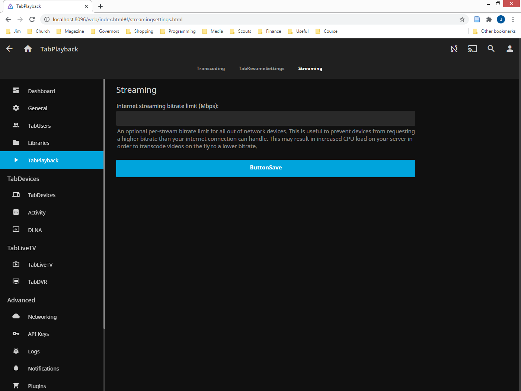Select the TabDVR icon in the sidebar
Screen dimensions: 521x391
tap(16, 282)
